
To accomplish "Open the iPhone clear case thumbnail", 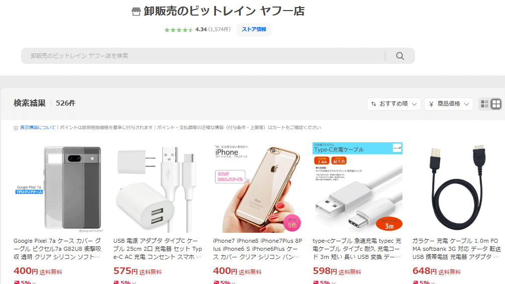I will pos(258,187).
